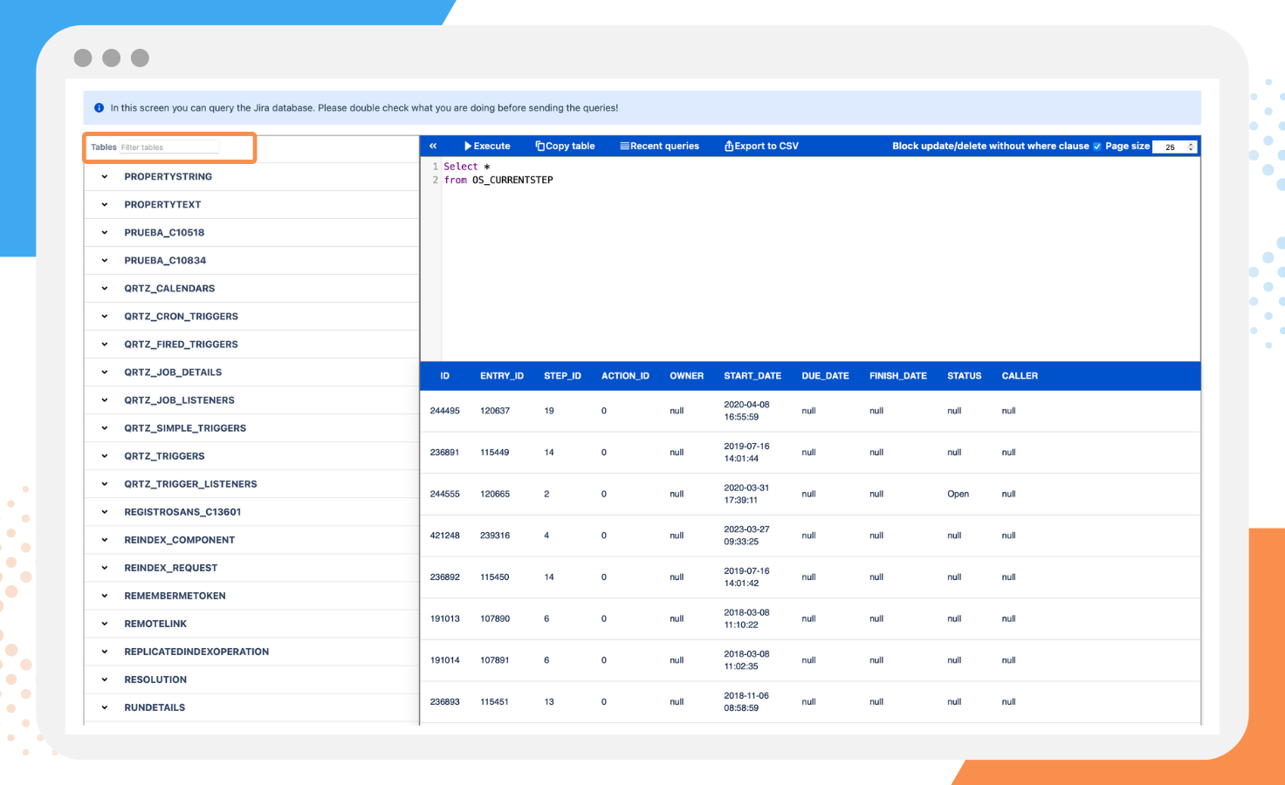This screenshot has height=785, width=1285.
Task: Expand the QRTZ_FIRED_TRIGGERS table chevron
Action: [105, 344]
